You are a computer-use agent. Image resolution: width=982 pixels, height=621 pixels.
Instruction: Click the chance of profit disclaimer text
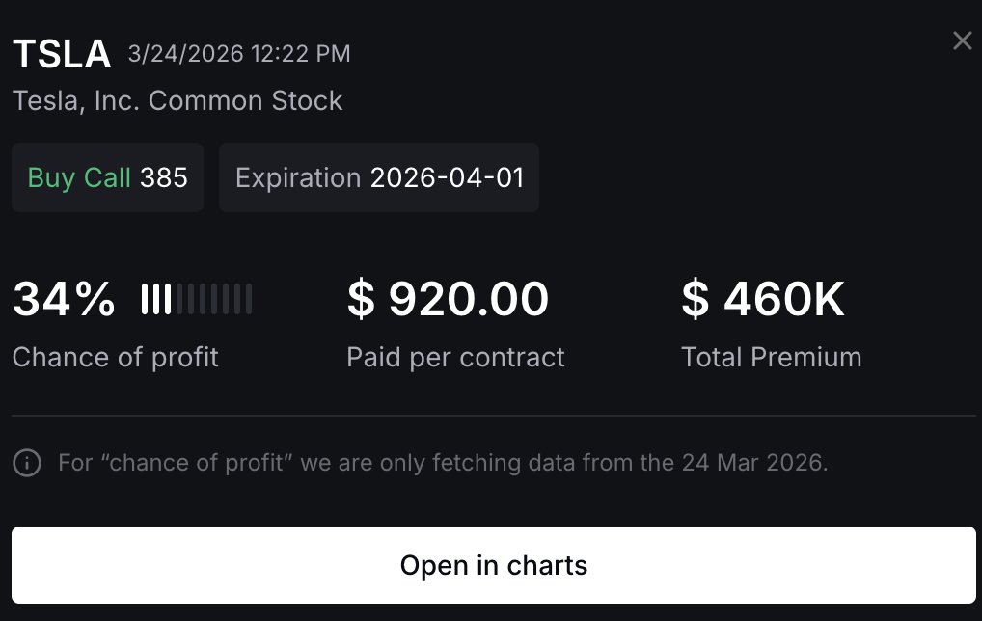pos(443,463)
